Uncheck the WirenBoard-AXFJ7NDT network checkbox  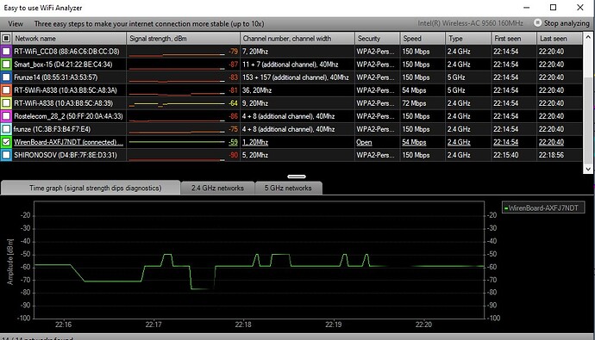6,142
